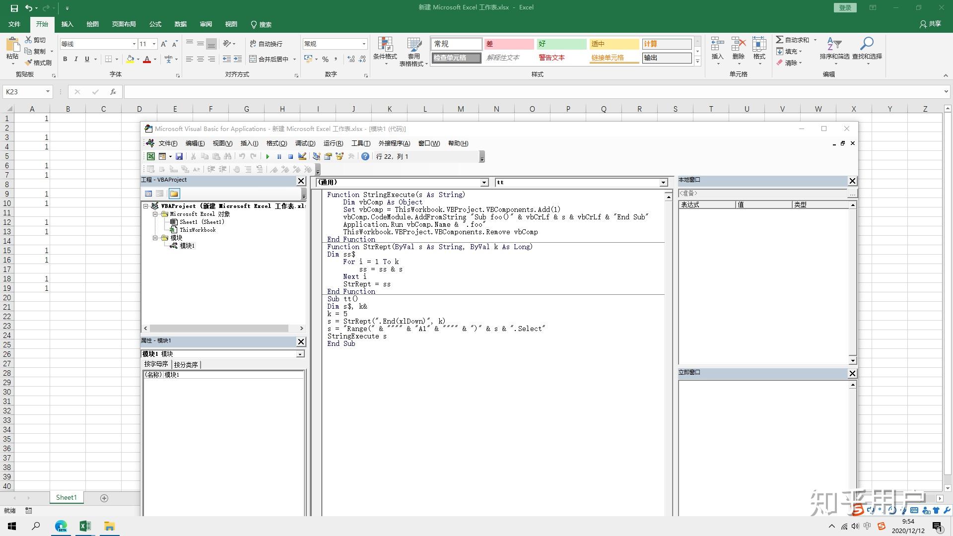The height and width of the screenshot is (536, 953).
Task: Toggle italic formatting in the ribbon
Action: pos(76,59)
